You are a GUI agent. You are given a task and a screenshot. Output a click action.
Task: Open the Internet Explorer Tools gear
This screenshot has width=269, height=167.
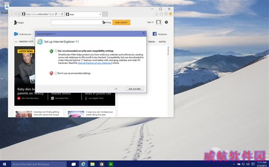coord(166,14)
